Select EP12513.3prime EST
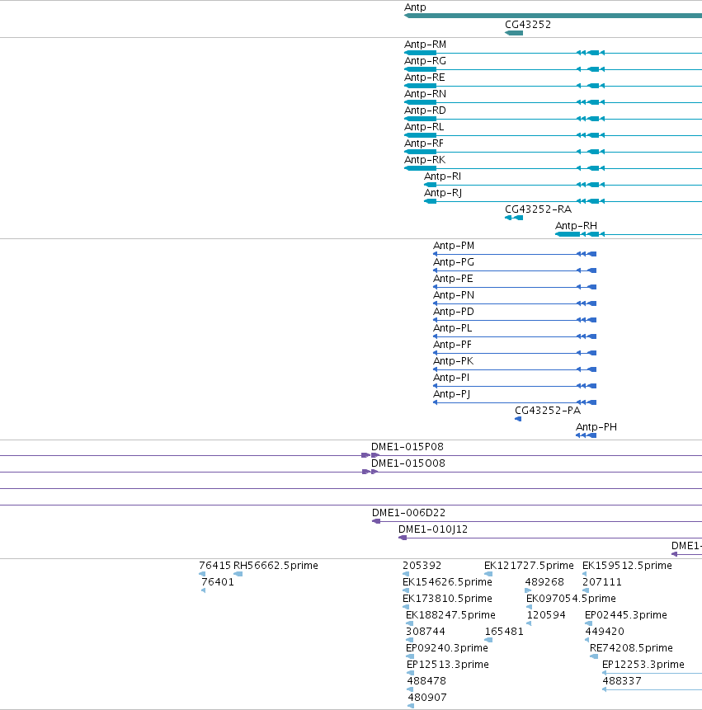Screen dimensions: 702x710 447,665
